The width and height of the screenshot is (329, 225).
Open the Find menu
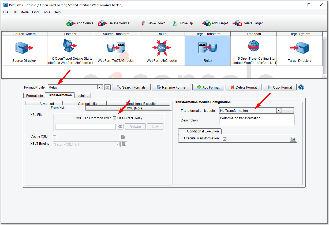35,12
